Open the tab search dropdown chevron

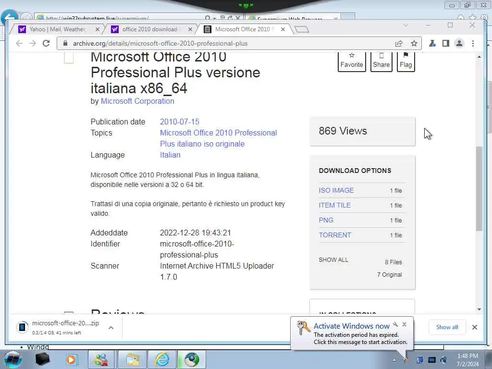point(406,25)
